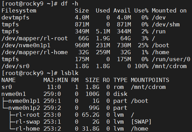Screen dimensions: 192x132
Task: Click the '349M' size of /run tmpfs
Action: (x=82, y=31)
